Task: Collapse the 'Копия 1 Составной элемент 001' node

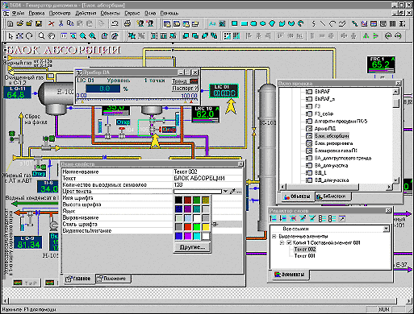Action: [282, 242]
